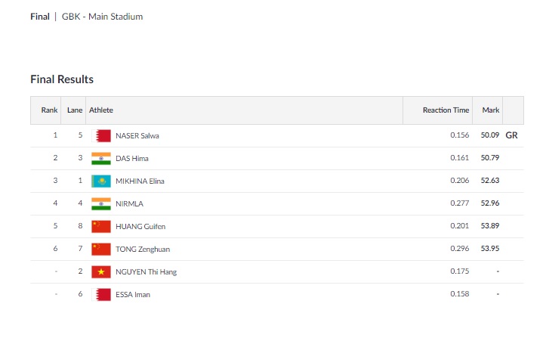
Task: Select NGUYEN Thi Hang athlete name
Action: coord(147,271)
